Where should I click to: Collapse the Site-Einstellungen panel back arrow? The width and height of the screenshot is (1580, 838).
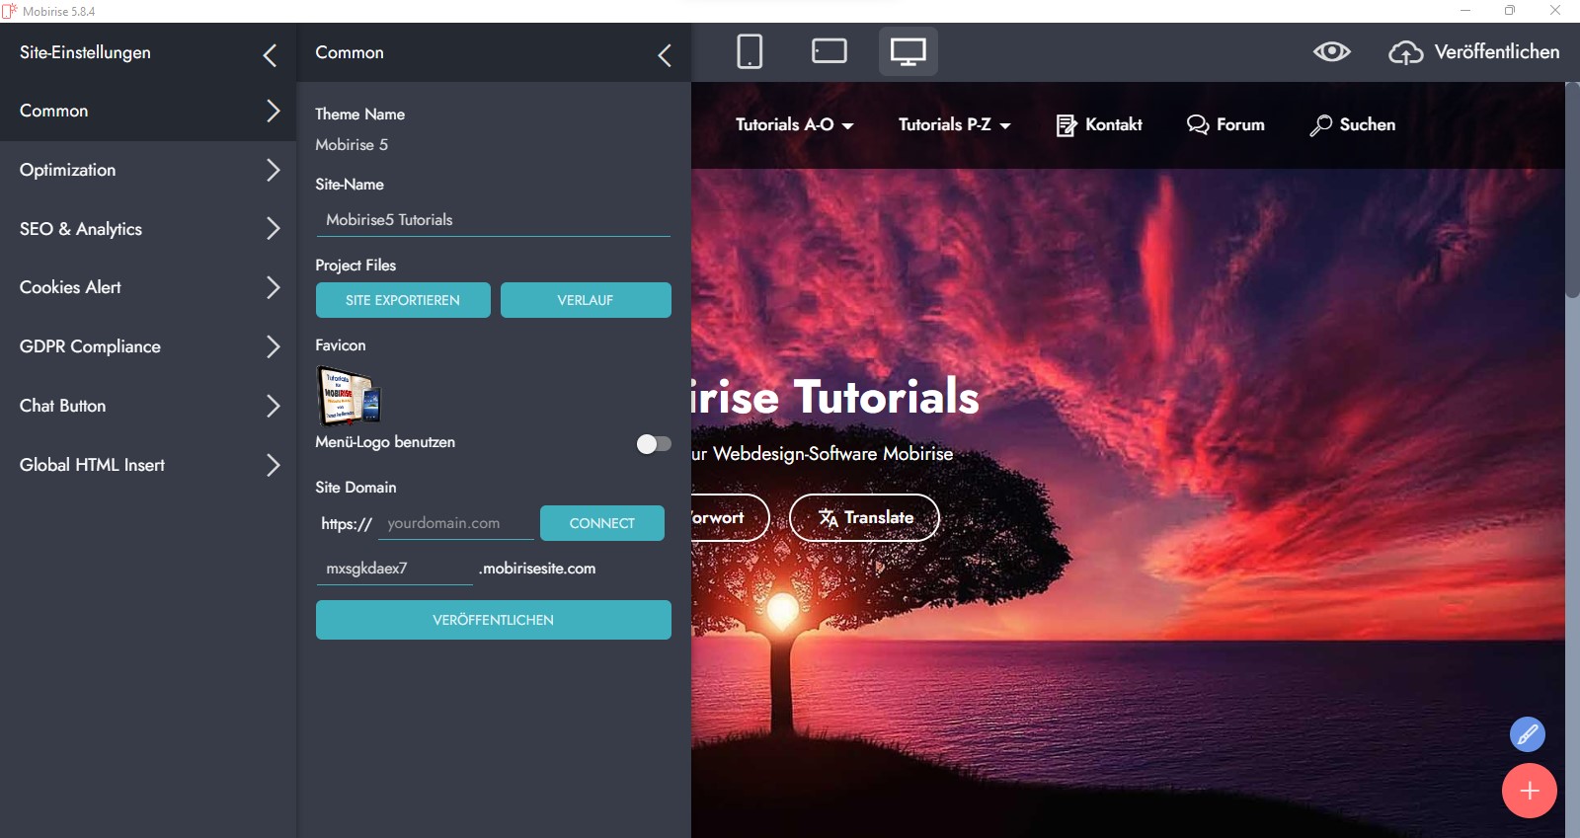[x=270, y=55]
